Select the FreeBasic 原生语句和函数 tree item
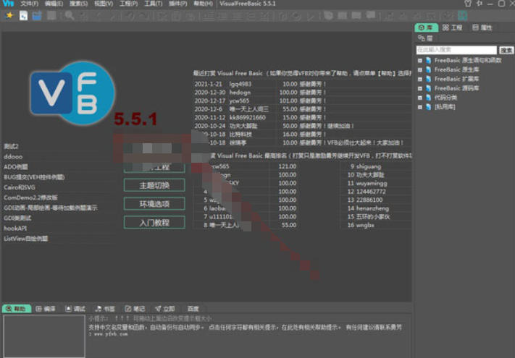This screenshot has height=358, width=515. (468, 60)
